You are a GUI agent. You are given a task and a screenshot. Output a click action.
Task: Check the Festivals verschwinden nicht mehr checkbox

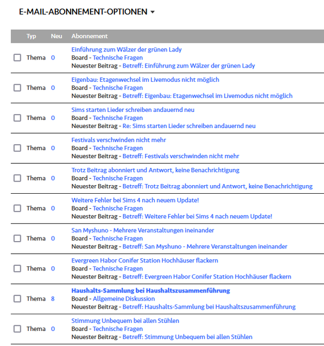(17, 148)
